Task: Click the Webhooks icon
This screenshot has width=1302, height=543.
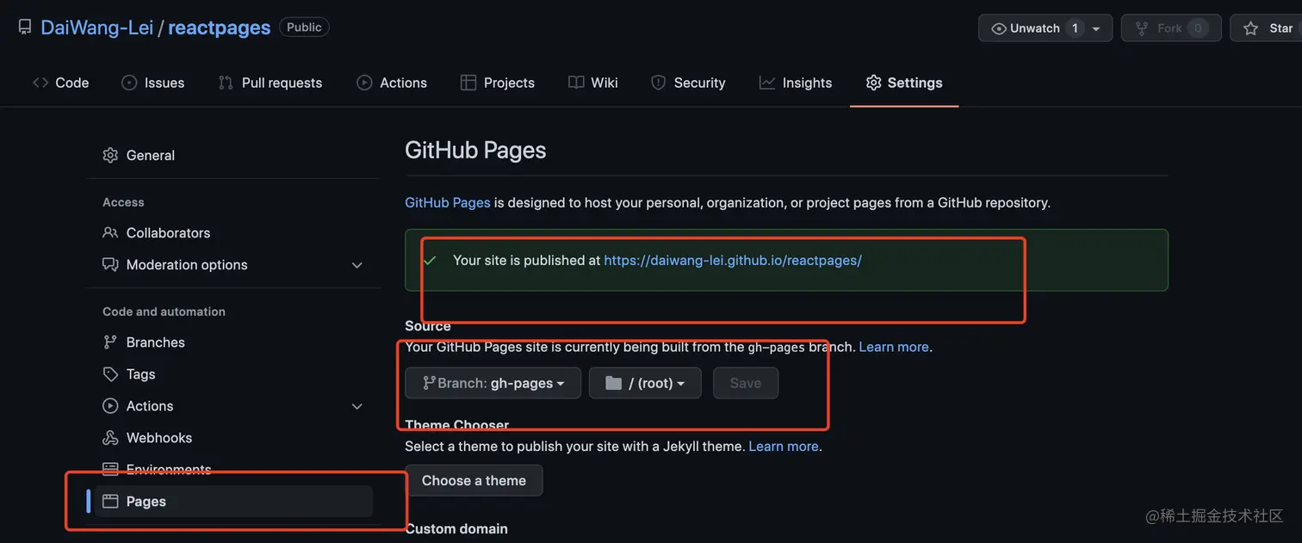Action: 110,438
